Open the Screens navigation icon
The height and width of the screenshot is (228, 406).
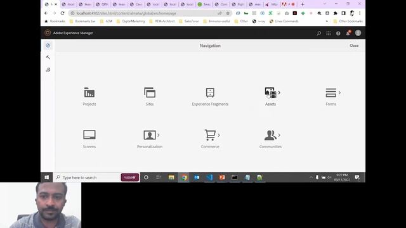(89, 135)
